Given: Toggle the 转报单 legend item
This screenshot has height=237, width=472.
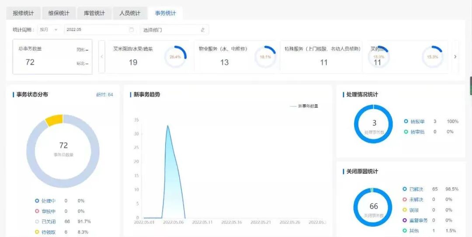Looking at the screenshot, I should [x=414, y=121].
